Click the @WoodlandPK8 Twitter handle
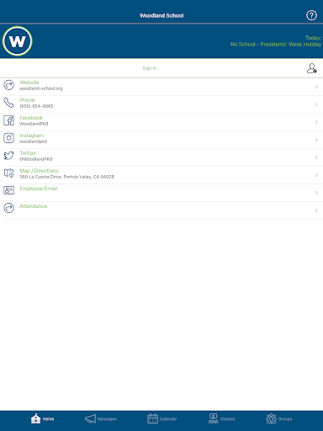 click(x=36, y=159)
